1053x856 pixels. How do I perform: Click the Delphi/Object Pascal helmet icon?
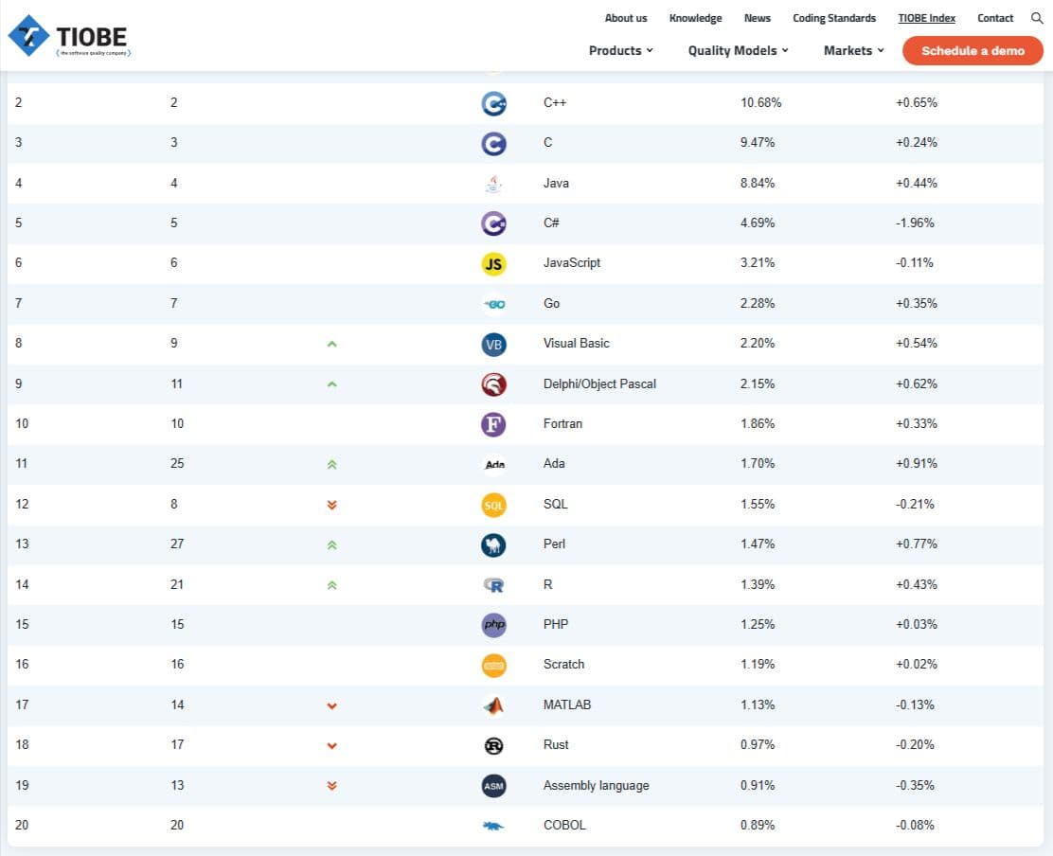[x=493, y=384]
